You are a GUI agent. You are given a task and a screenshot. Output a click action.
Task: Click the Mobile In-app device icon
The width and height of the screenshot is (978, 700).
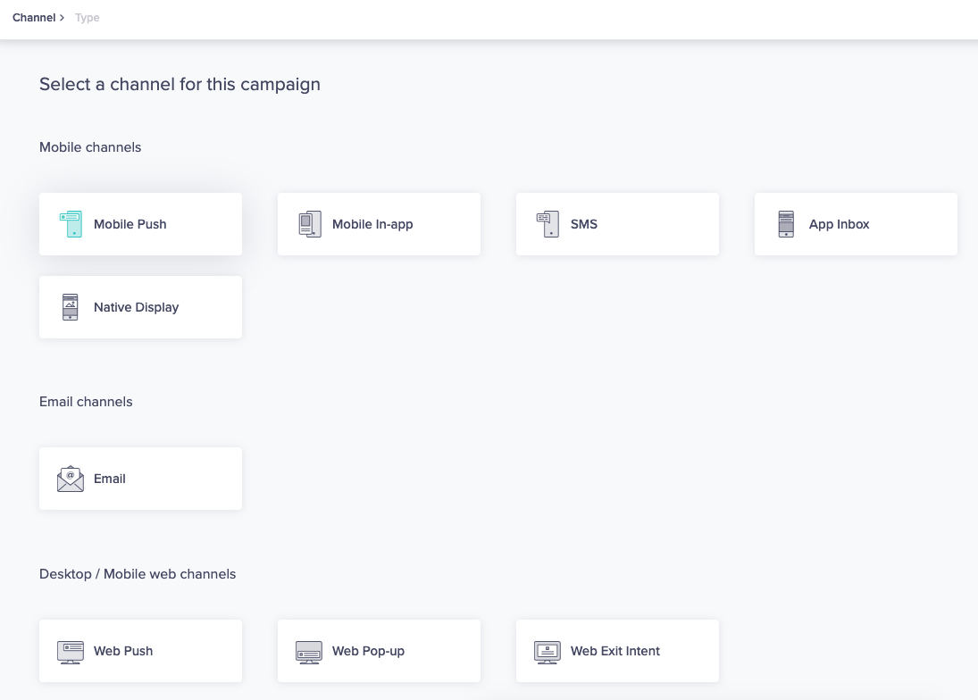(309, 224)
